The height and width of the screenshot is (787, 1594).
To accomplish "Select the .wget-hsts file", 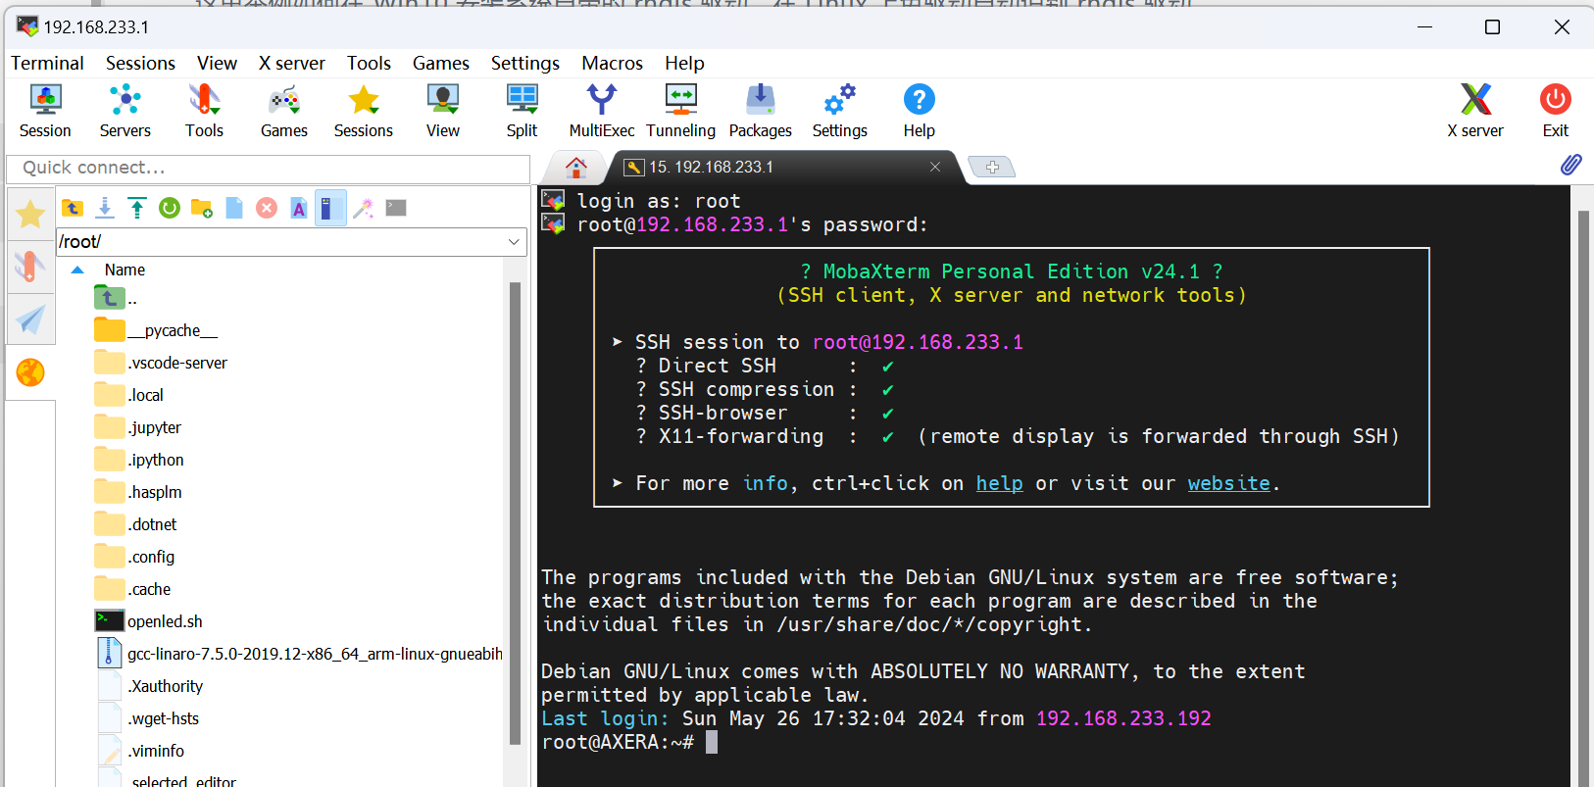I will pyautogui.click(x=148, y=718).
